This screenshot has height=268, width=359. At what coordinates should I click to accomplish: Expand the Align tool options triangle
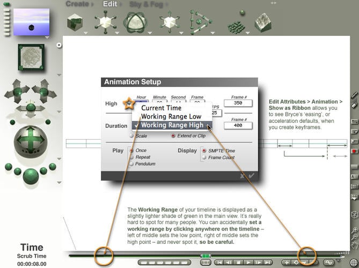point(213,33)
